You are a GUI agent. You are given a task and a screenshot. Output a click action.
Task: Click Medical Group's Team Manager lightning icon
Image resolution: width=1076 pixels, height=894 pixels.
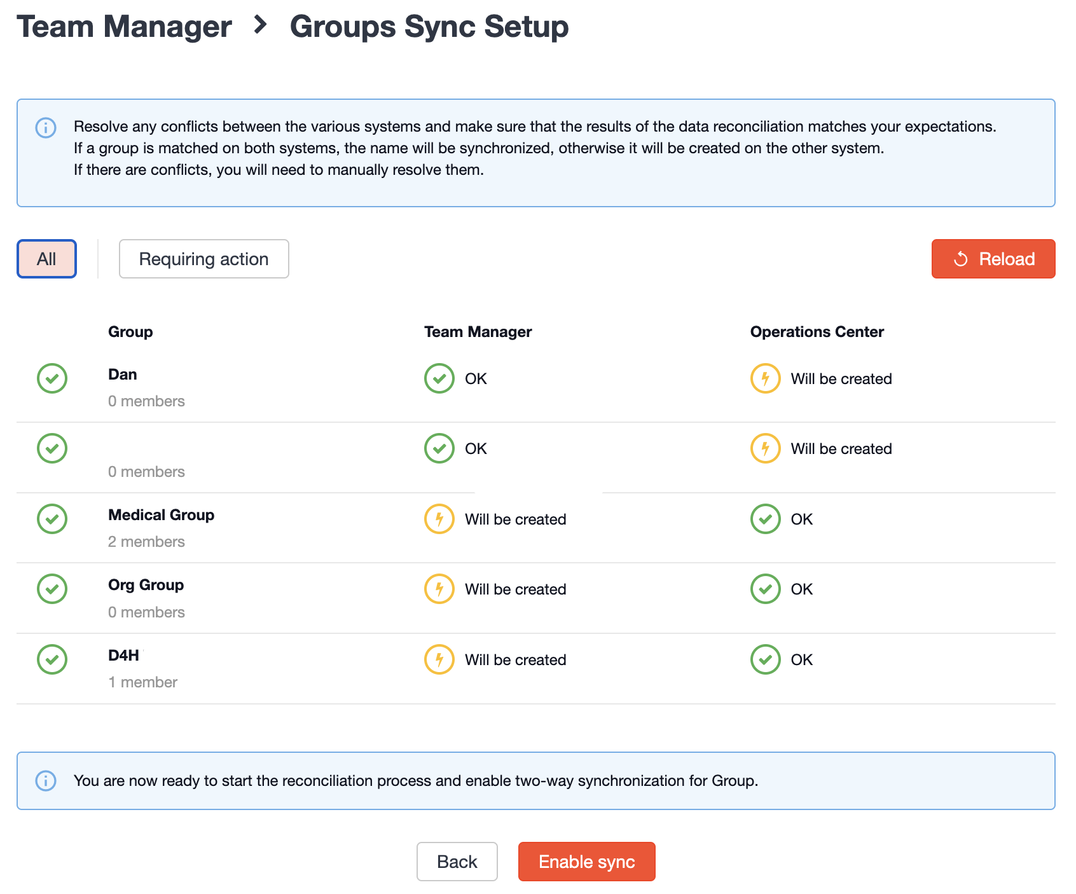pos(439,519)
